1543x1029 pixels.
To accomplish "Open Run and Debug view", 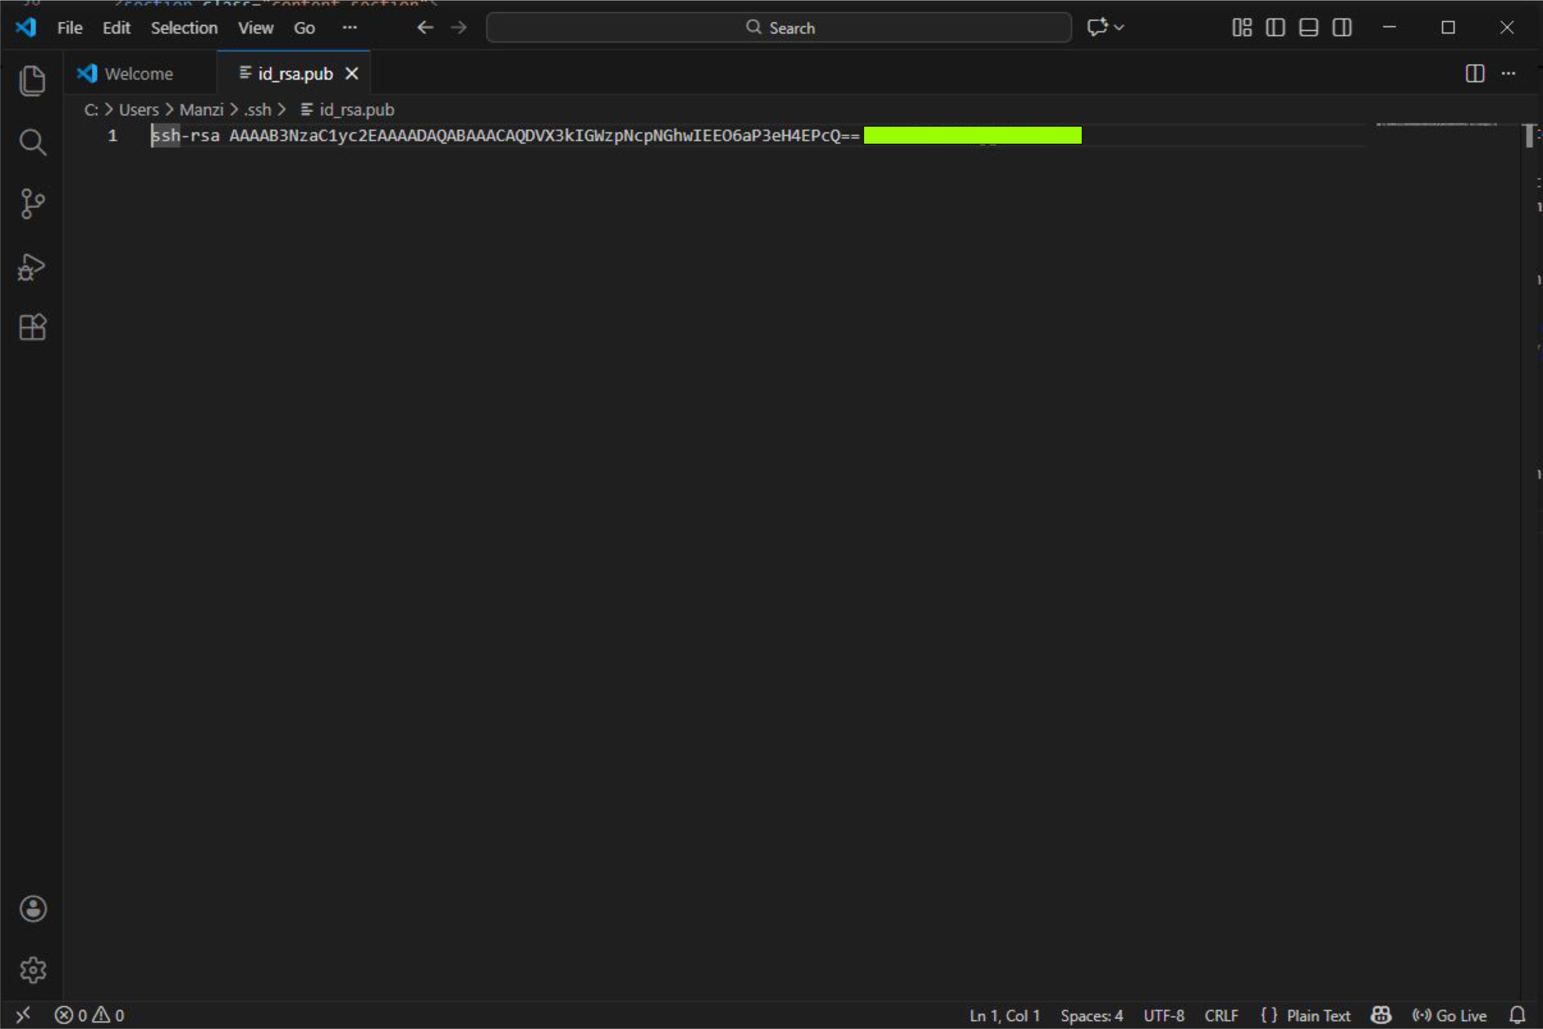I will 32,267.
